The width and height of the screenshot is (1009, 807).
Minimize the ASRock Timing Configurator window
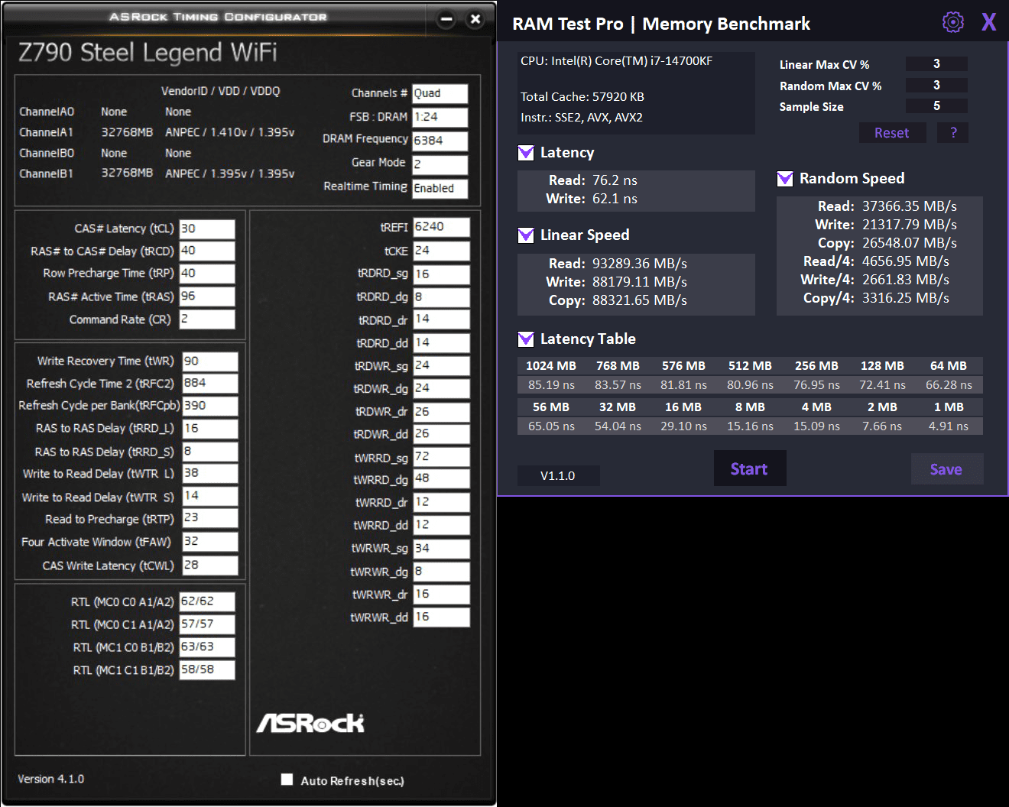point(446,19)
